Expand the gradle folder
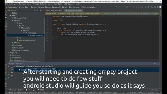 tap(8, 53)
